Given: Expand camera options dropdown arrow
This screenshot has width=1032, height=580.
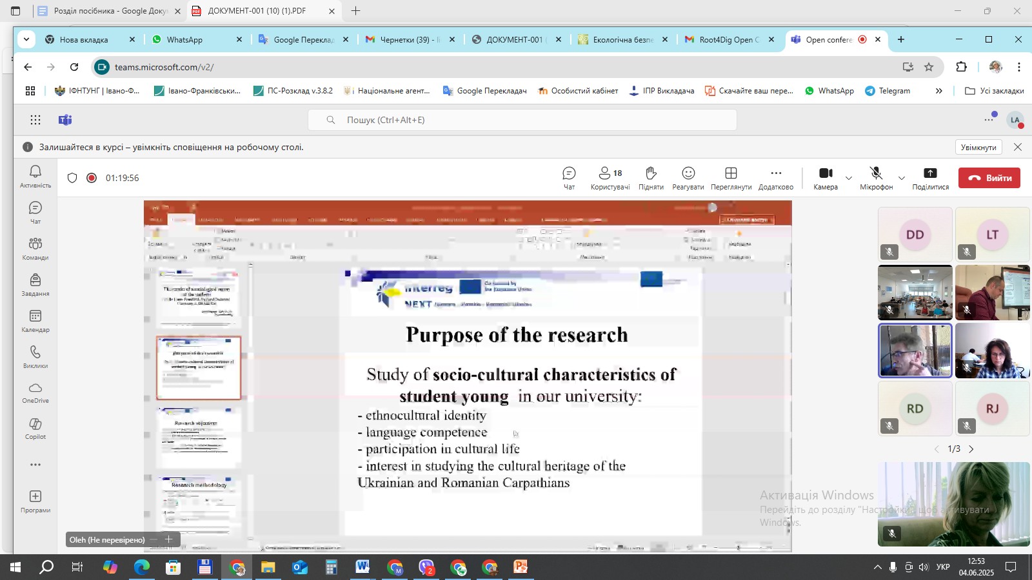Looking at the screenshot, I should coord(849,178).
